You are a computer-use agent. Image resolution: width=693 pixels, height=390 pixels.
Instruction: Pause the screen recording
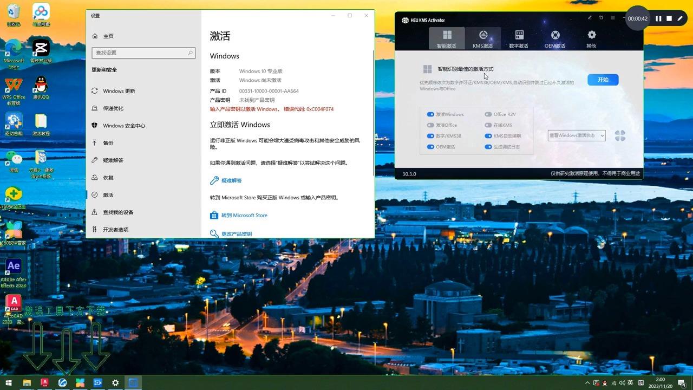[658, 18]
